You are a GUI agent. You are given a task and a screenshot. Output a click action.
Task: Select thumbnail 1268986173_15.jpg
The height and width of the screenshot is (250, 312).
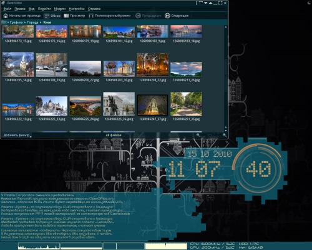pyautogui.click(x=18, y=31)
